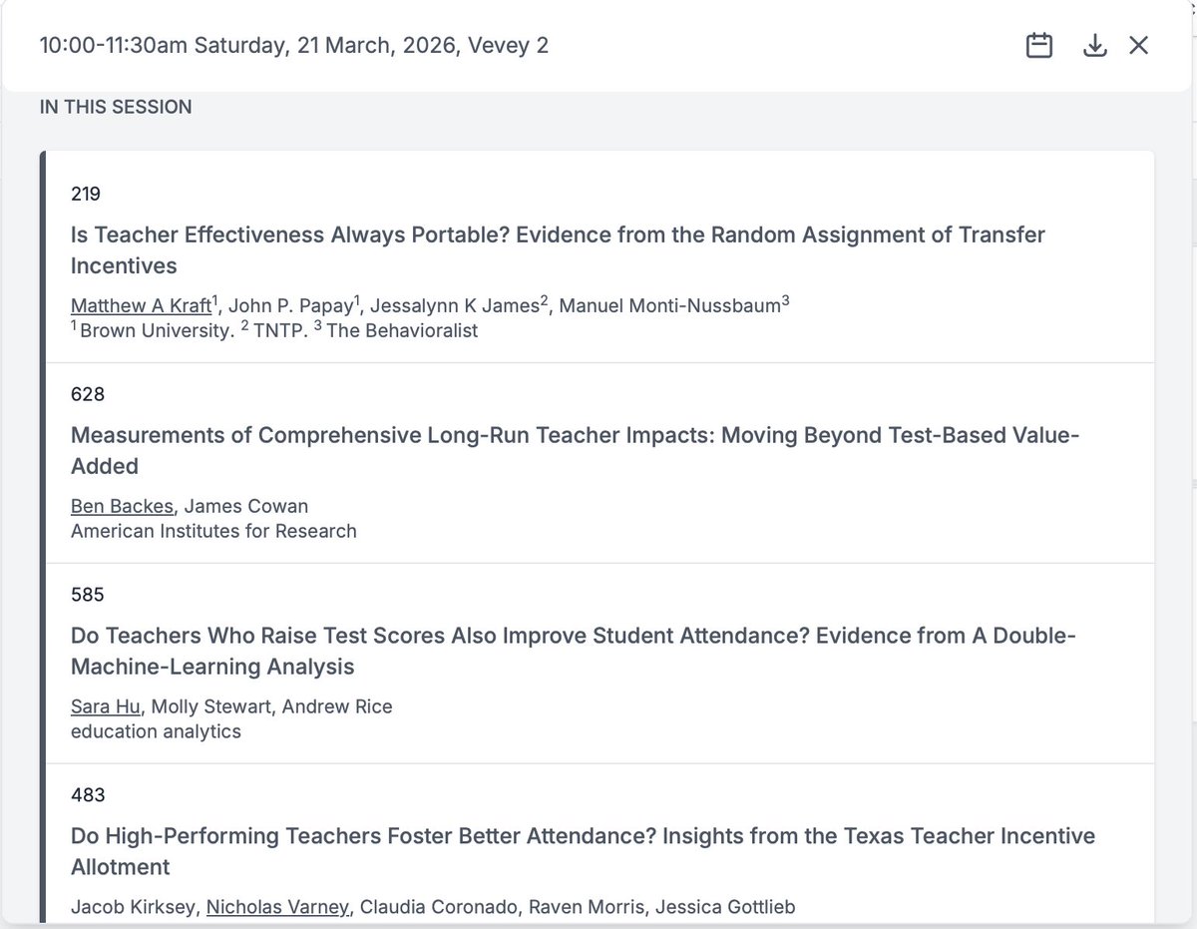Click presenter name Sara Hu
This screenshot has width=1197, height=929.
click(108, 707)
